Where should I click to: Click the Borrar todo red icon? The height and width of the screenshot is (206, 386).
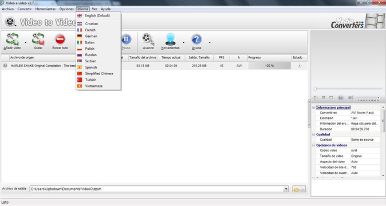pyautogui.click(x=60, y=39)
